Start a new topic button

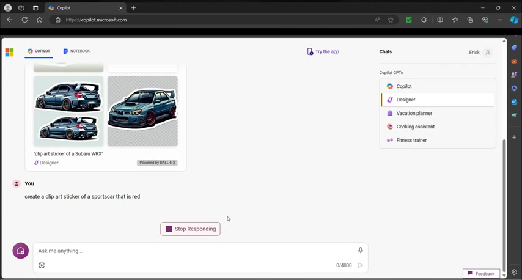pyautogui.click(x=21, y=251)
